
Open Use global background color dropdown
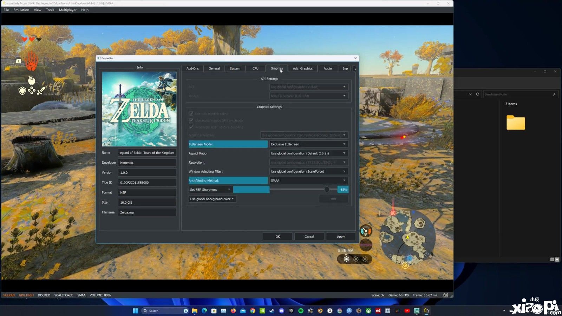point(213,199)
